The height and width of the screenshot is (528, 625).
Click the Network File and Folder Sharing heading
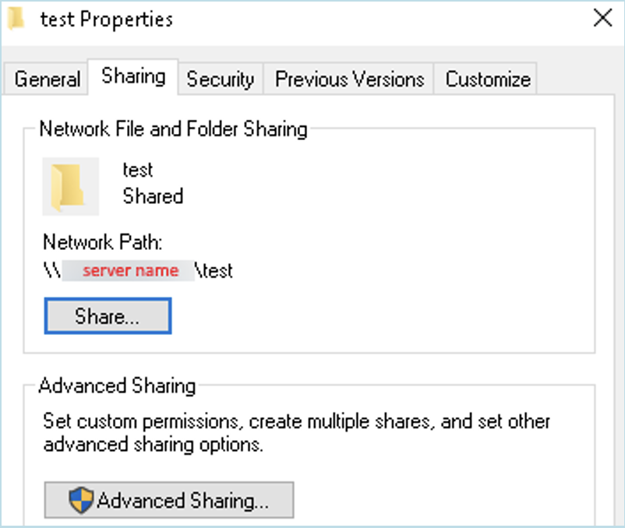coord(173,129)
